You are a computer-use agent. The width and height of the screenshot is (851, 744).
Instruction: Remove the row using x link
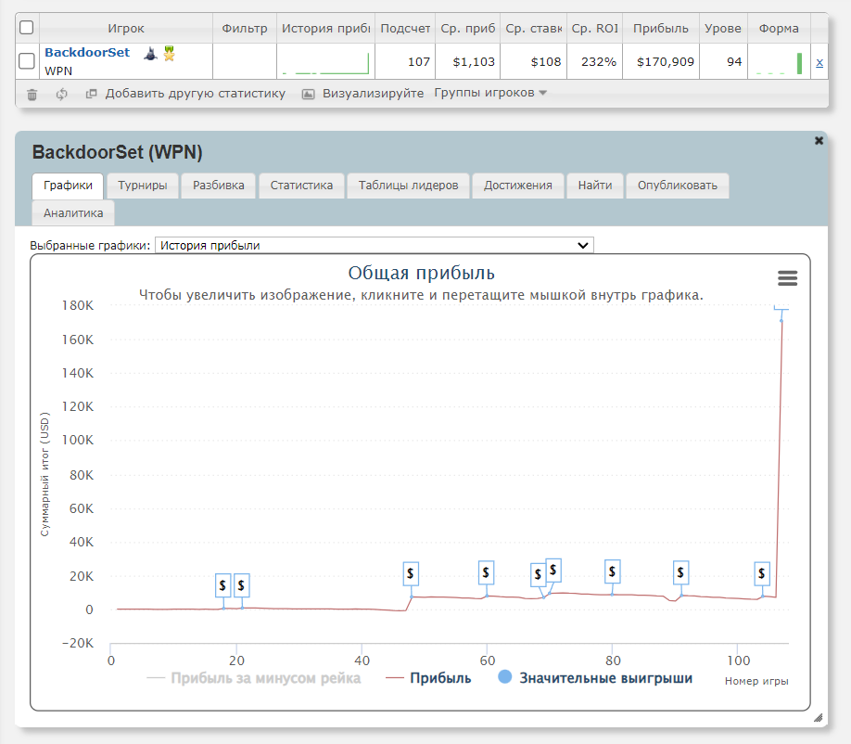coord(819,62)
